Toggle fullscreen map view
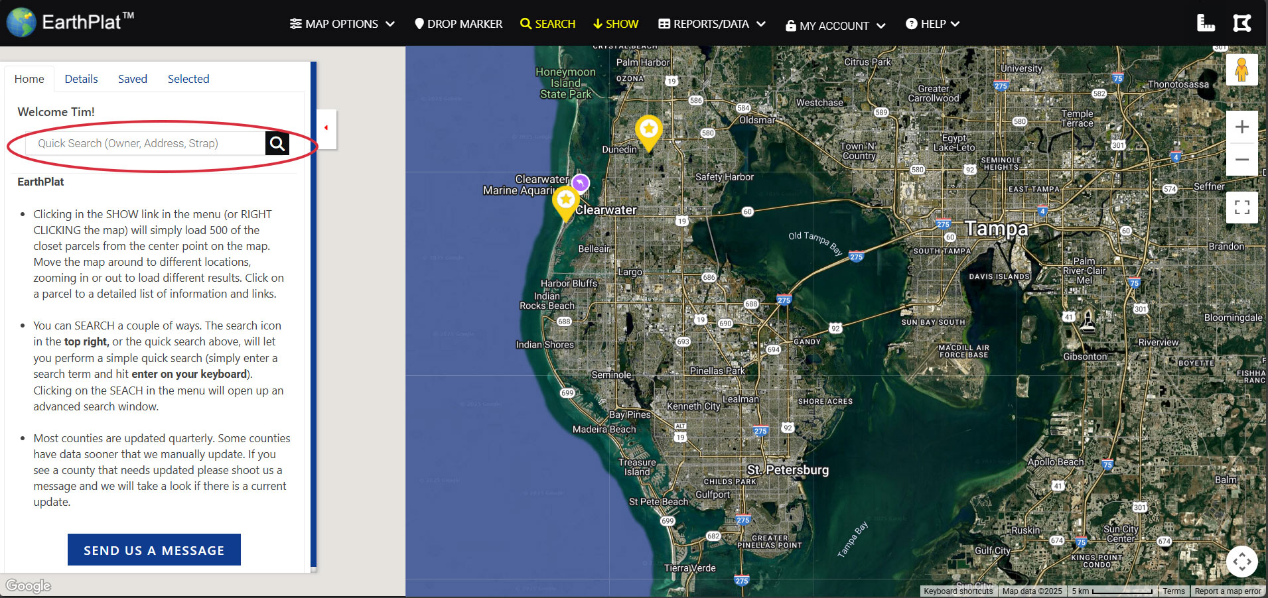Screen dimensions: 1268x598 pos(1242,208)
